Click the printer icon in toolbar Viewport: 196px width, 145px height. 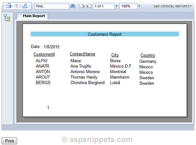9,6
